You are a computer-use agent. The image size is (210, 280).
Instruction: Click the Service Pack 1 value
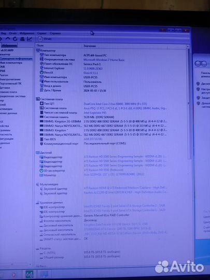(x=92, y=64)
